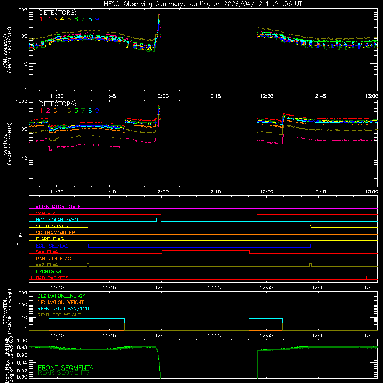Click the vertical Flags axis title

pyautogui.click(x=20, y=239)
